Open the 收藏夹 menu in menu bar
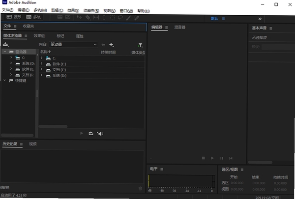 coord(91,11)
